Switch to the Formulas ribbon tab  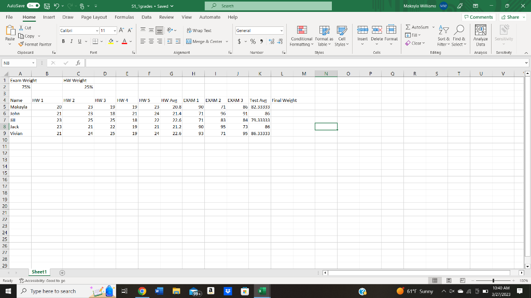(124, 17)
